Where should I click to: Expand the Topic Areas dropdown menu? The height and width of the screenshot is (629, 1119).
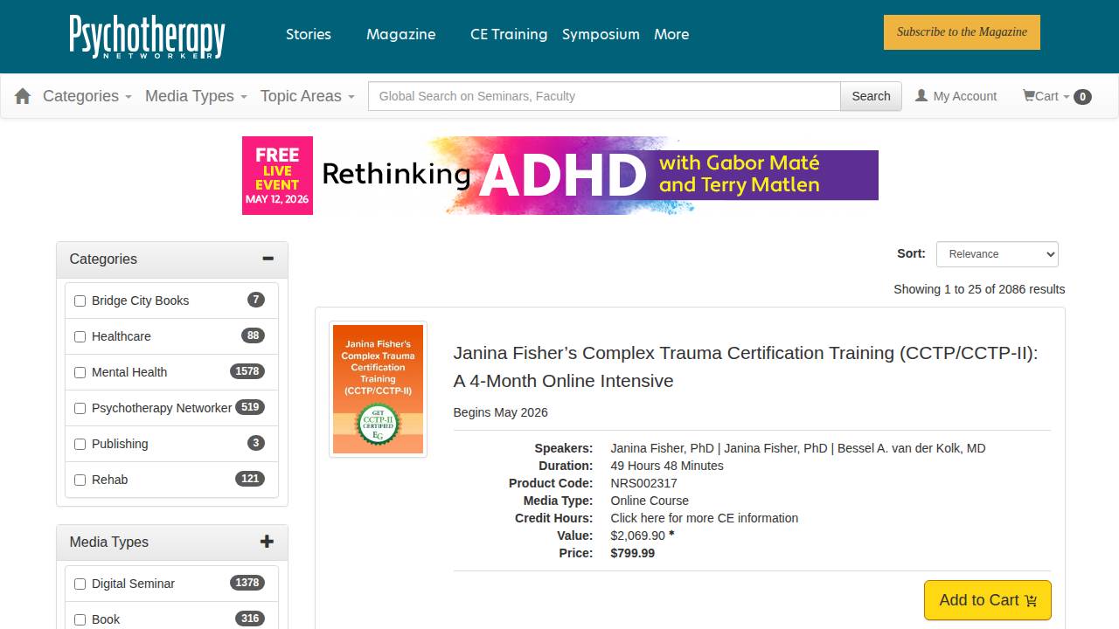(x=307, y=96)
